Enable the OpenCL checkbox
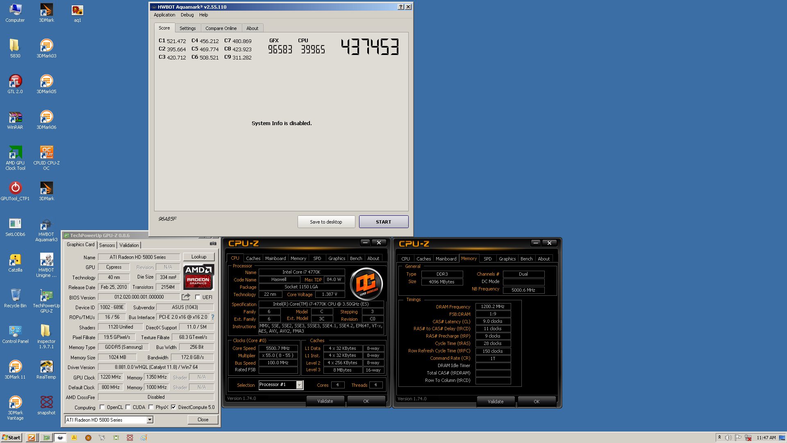This screenshot has width=787, height=443. pyautogui.click(x=102, y=407)
